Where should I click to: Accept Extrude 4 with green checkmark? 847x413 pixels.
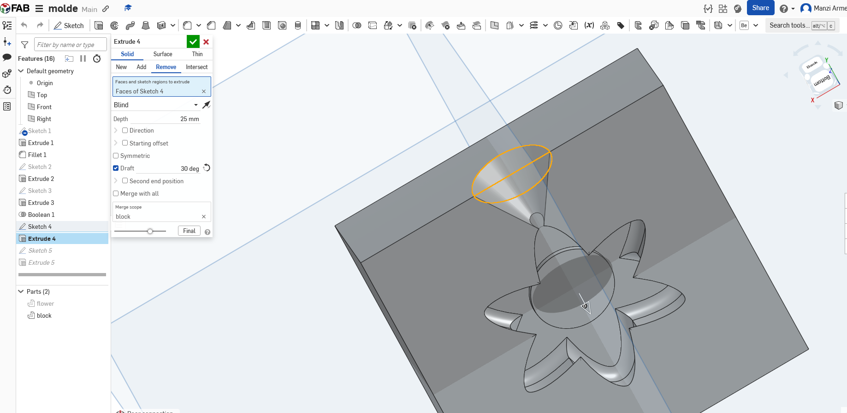(x=193, y=41)
